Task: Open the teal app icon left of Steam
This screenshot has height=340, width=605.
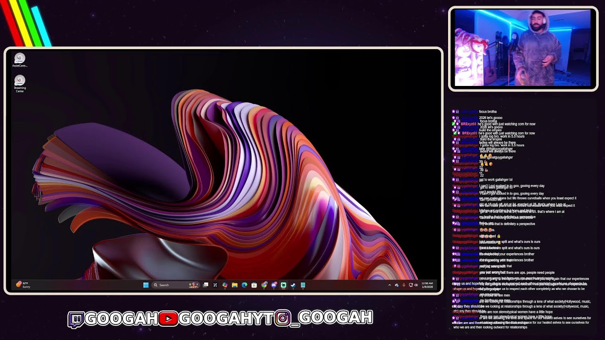Action: 284,285
